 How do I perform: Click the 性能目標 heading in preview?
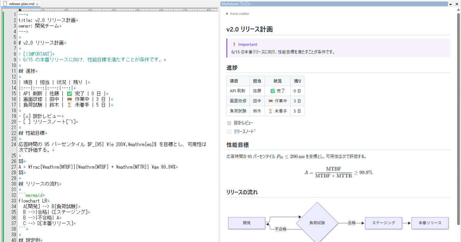coord(237,145)
